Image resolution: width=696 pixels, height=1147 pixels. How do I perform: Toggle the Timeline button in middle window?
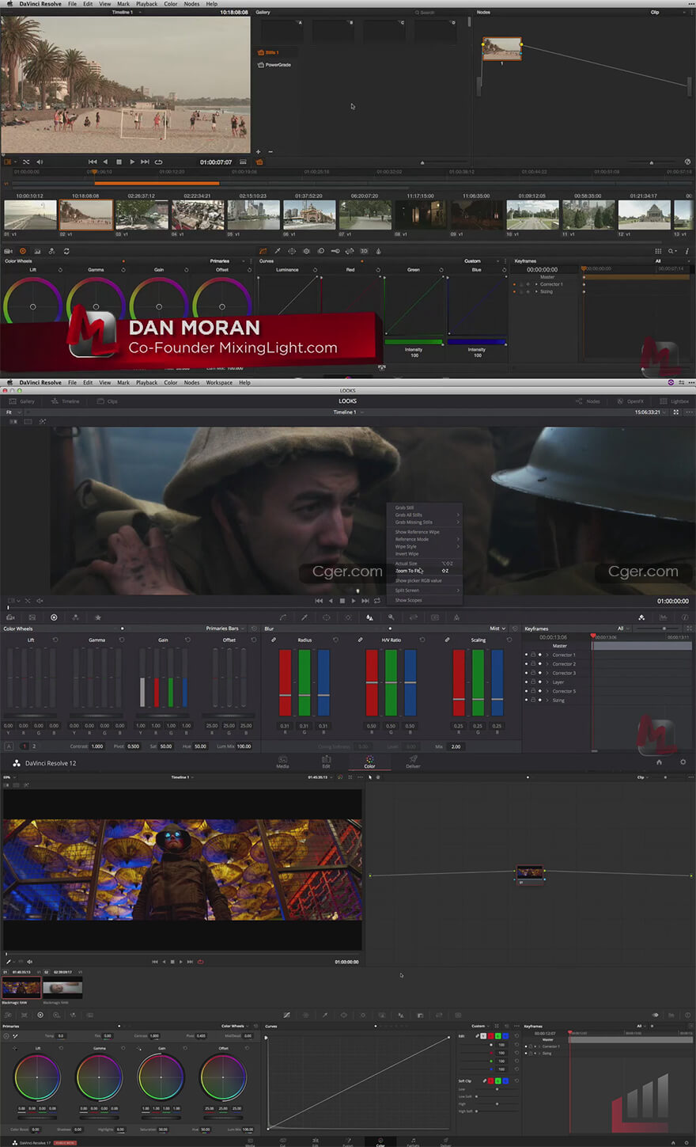[x=66, y=401]
